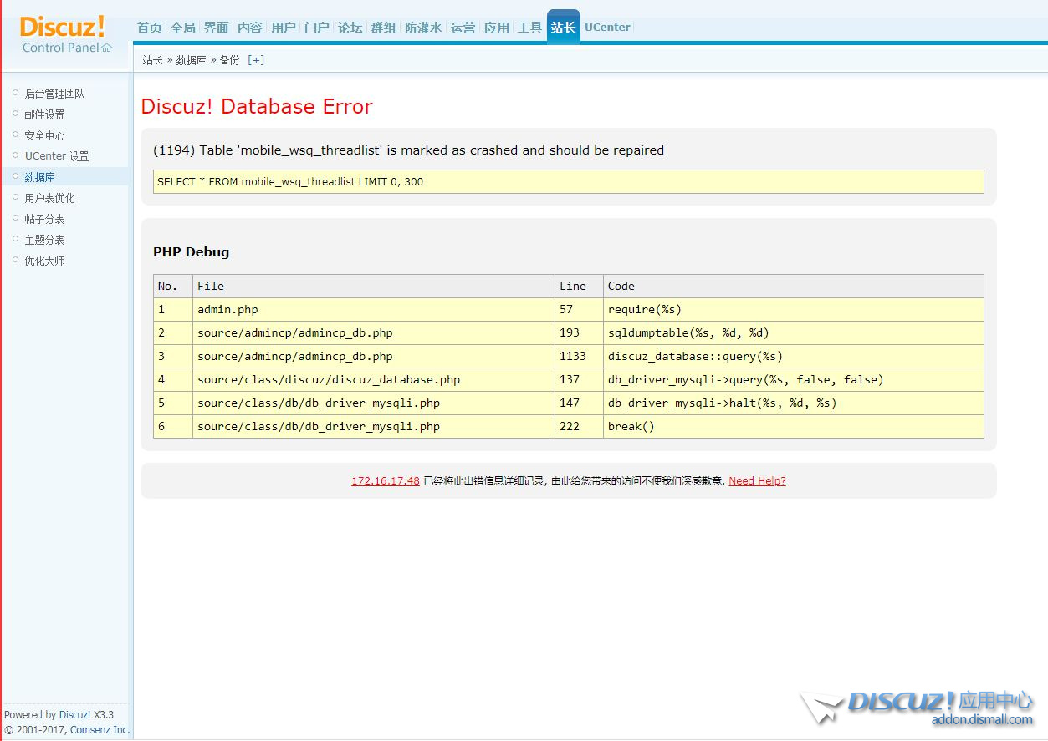
Task: Open the 首页 top menu
Action: click(150, 28)
